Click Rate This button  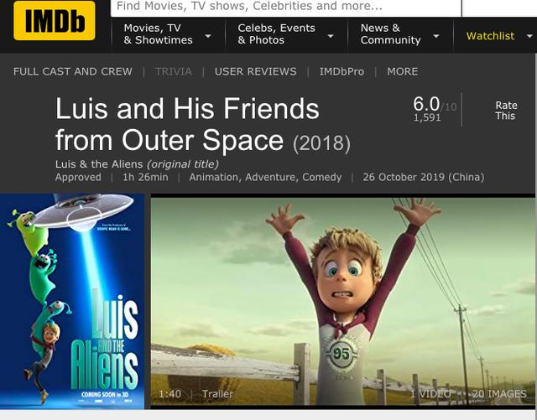(506, 110)
